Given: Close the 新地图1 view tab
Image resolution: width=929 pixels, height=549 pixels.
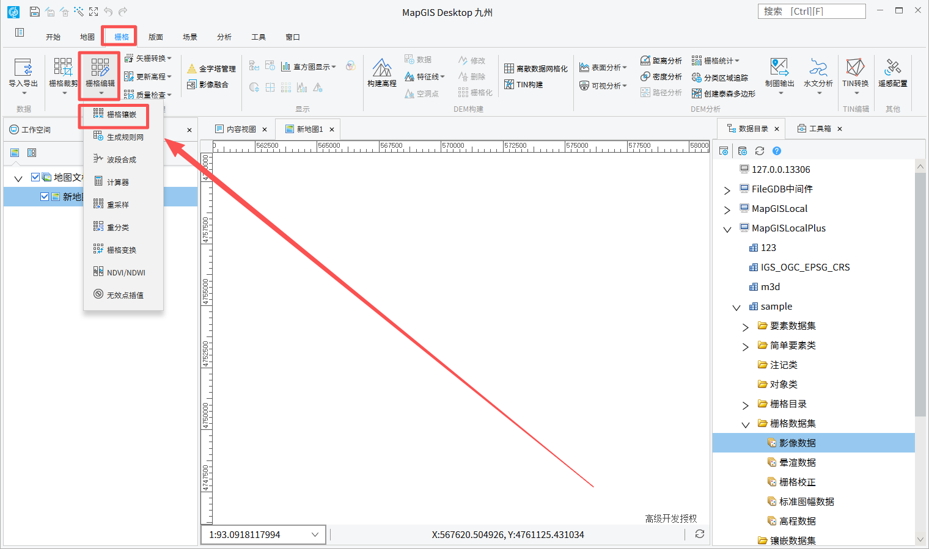Looking at the screenshot, I should [332, 129].
